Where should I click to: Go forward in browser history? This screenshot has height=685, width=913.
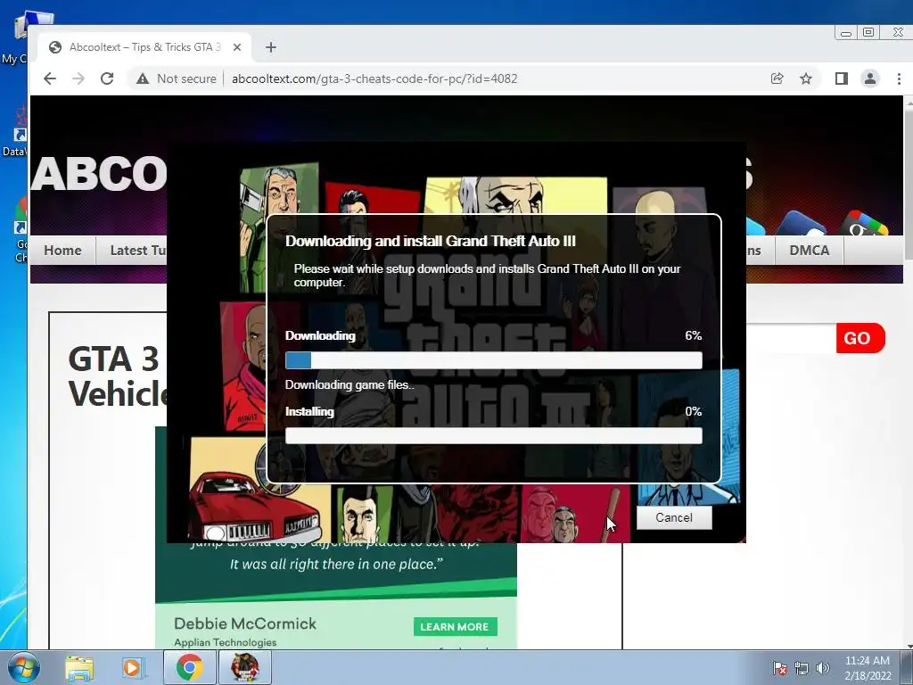78,78
